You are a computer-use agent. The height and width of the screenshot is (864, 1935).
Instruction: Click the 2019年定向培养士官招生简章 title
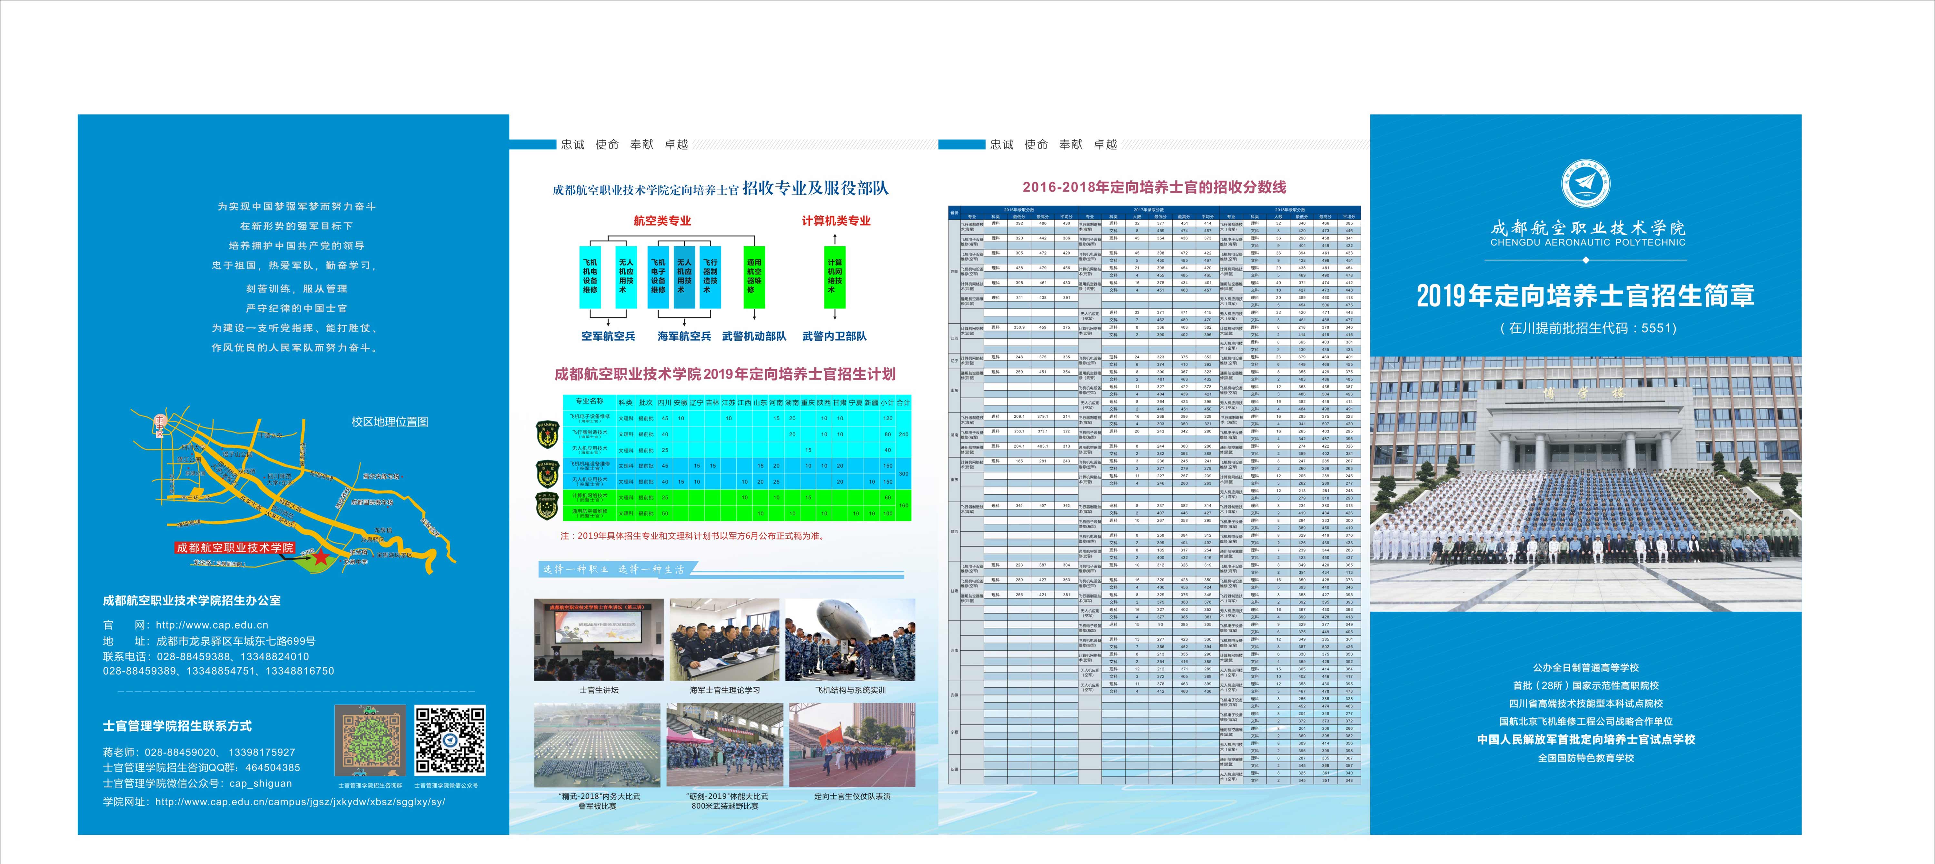pos(1586,296)
